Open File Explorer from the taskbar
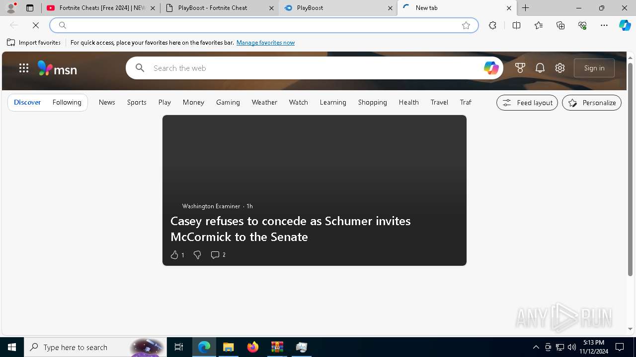The width and height of the screenshot is (636, 357). point(228,347)
